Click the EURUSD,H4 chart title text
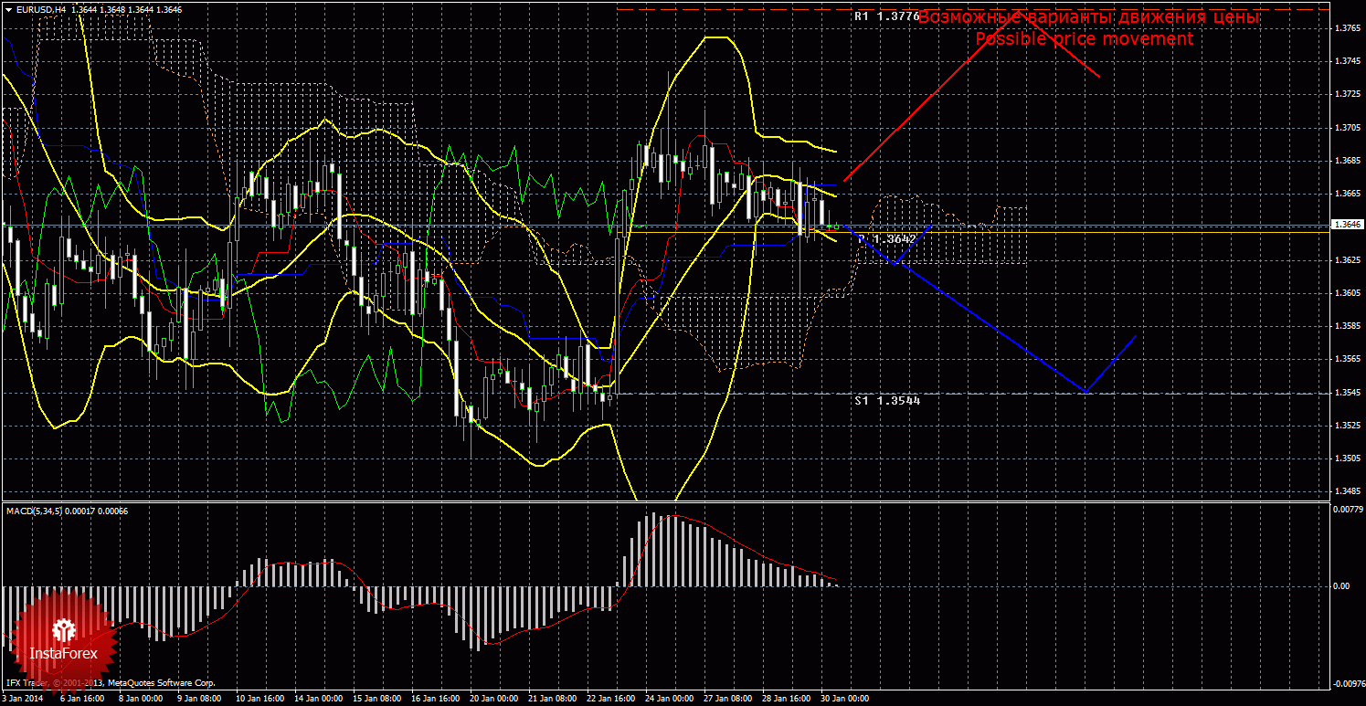The image size is (1366, 706). tap(39, 9)
